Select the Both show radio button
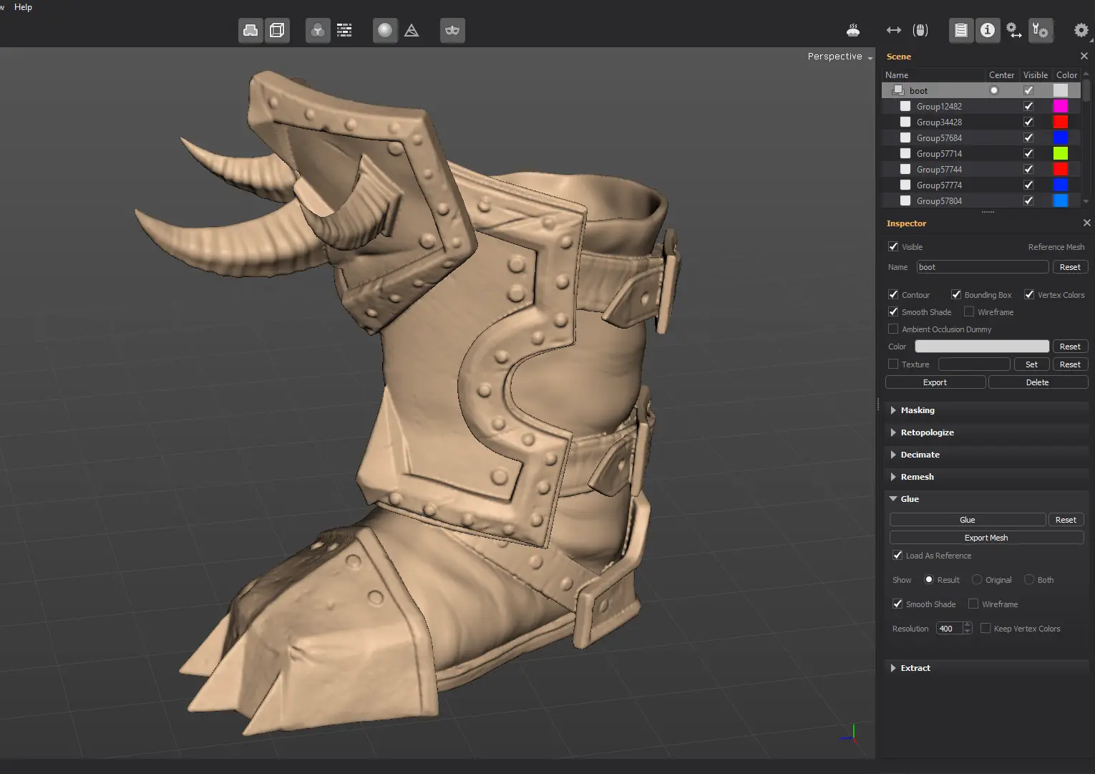Viewport: 1095px width, 774px height. (1029, 579)
